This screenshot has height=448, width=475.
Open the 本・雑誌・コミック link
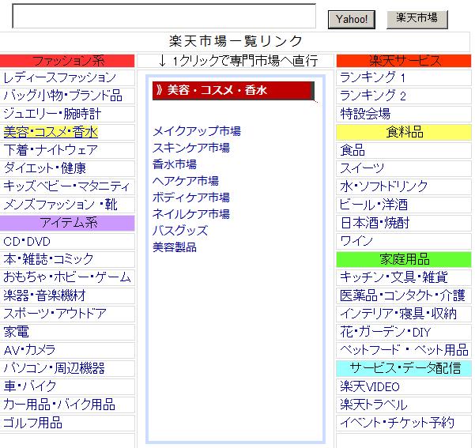(48, 259)
